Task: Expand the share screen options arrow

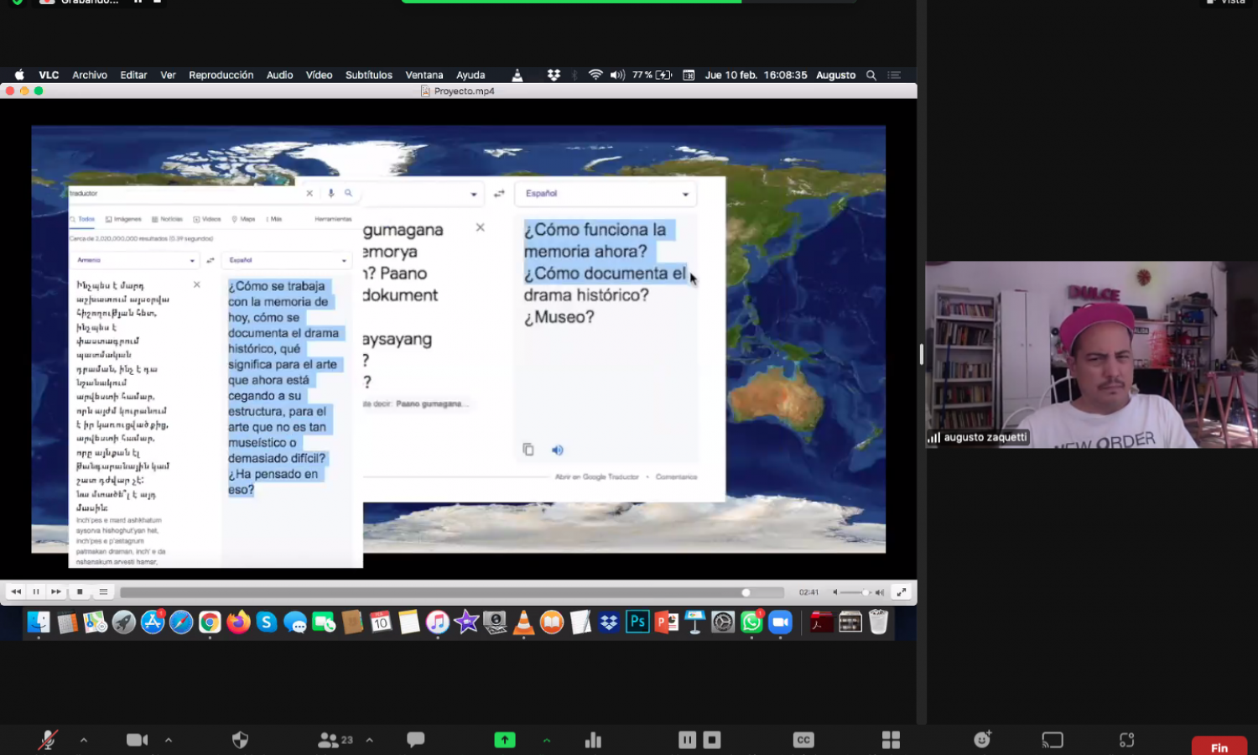Action: (547, 739)
